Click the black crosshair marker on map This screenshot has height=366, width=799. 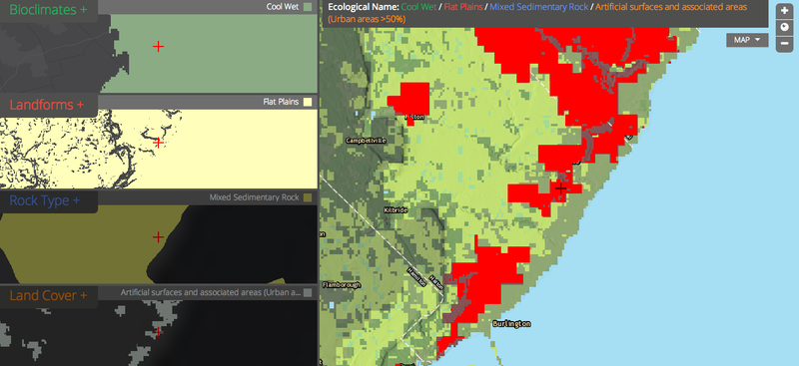[560, 188]
